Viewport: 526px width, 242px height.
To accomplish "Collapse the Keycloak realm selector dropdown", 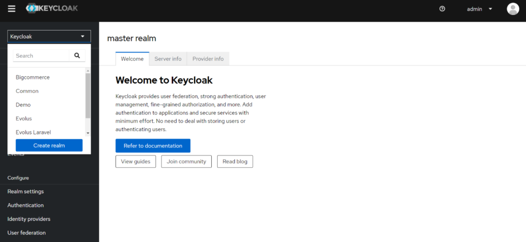I will coord(49,36).
